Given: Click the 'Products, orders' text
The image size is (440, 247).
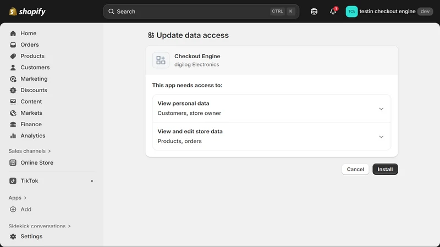Looking at the screenshot, I should [x=179, y=141].
